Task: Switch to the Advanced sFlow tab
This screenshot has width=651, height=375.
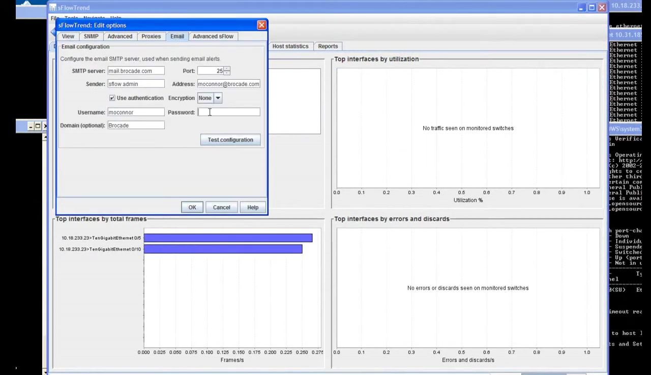Action: [x=213, y=37]
